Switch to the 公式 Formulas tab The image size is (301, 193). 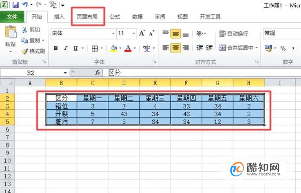pyautogui.click(x=115, y=17)
